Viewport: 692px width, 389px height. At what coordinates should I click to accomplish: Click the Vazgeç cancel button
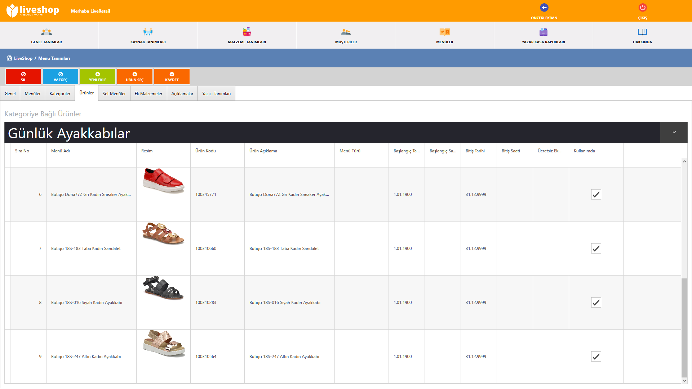[x=61, y=76]
